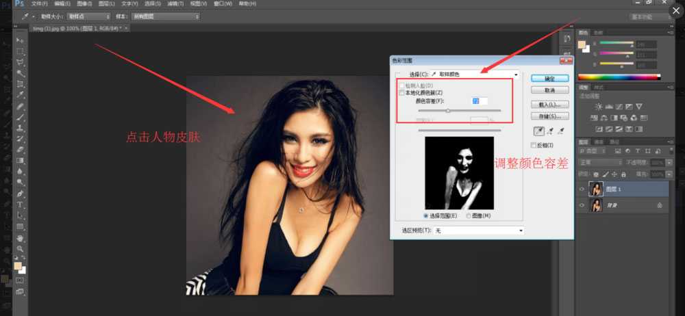This screenshot has height=316, width=685.
Task: Open the 选择(S) menu
Action: click(x=152, y=3)
